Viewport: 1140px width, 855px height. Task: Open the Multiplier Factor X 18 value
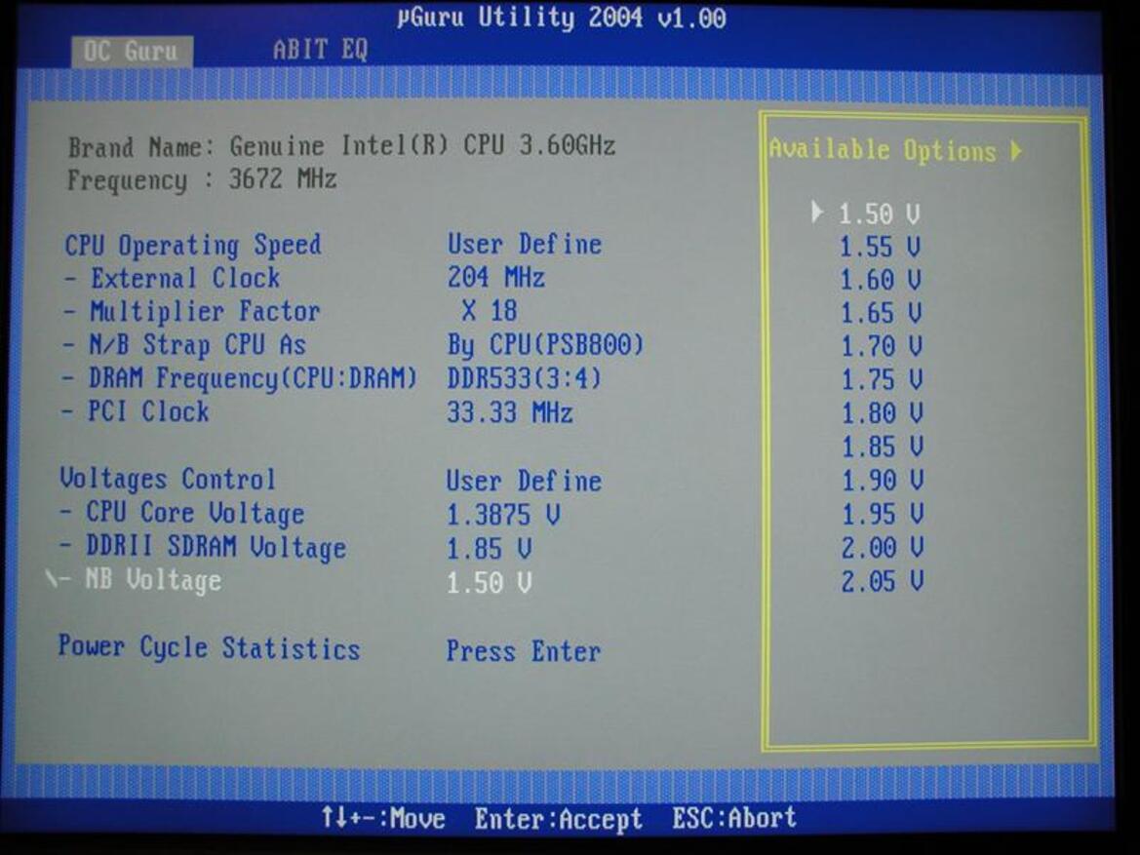click(x=490, y=311)
